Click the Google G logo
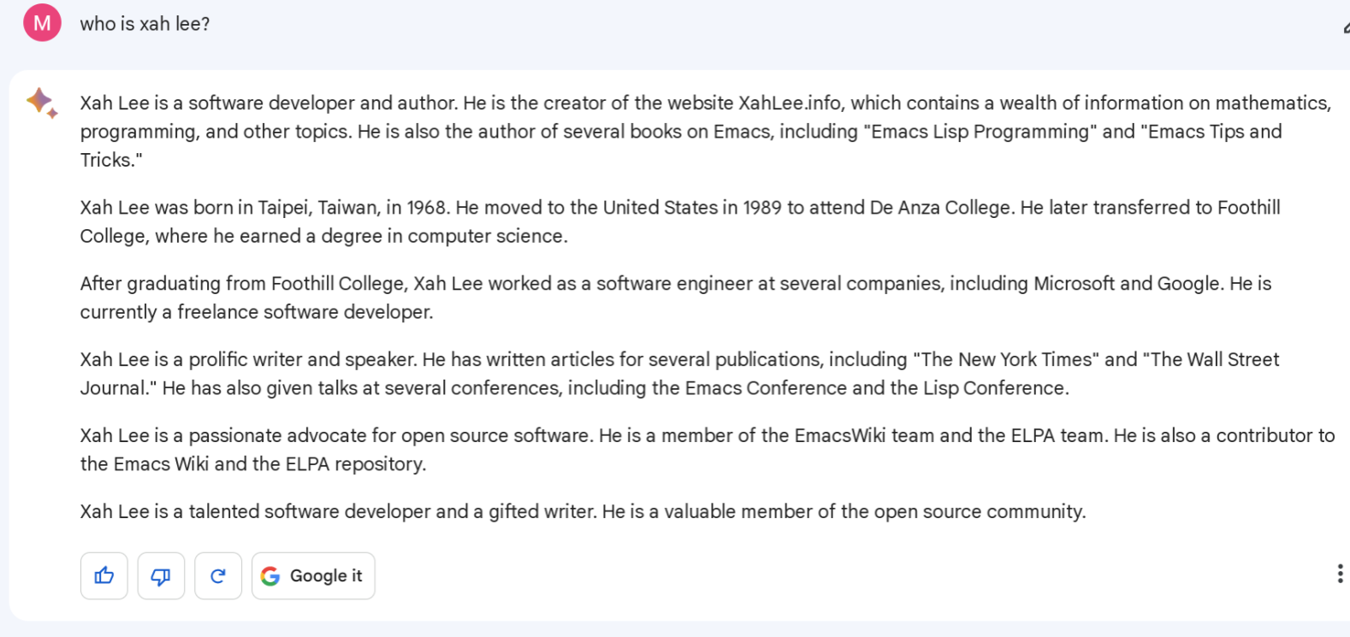Viewport: 1350px width, 637px height. tap(270, 576)
